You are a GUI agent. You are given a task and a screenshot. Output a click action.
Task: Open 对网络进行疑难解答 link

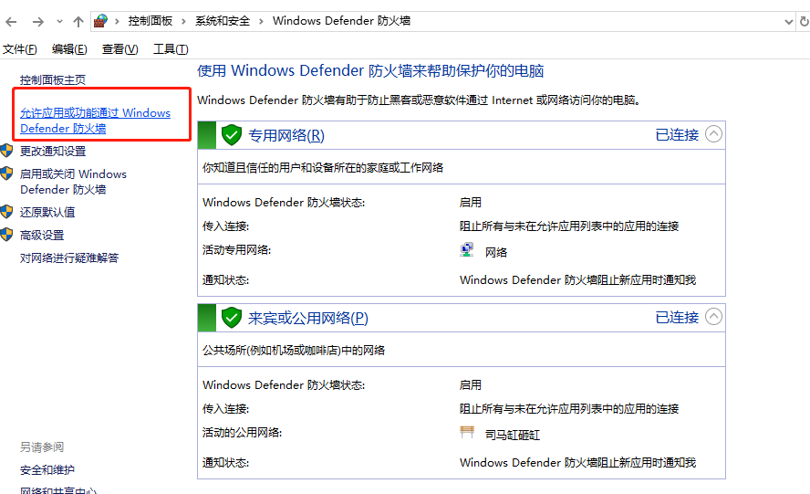pos(69,258)
